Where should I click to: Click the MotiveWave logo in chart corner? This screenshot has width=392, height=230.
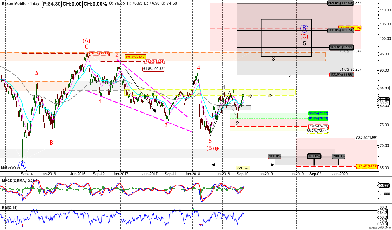[x=11, y=167]
